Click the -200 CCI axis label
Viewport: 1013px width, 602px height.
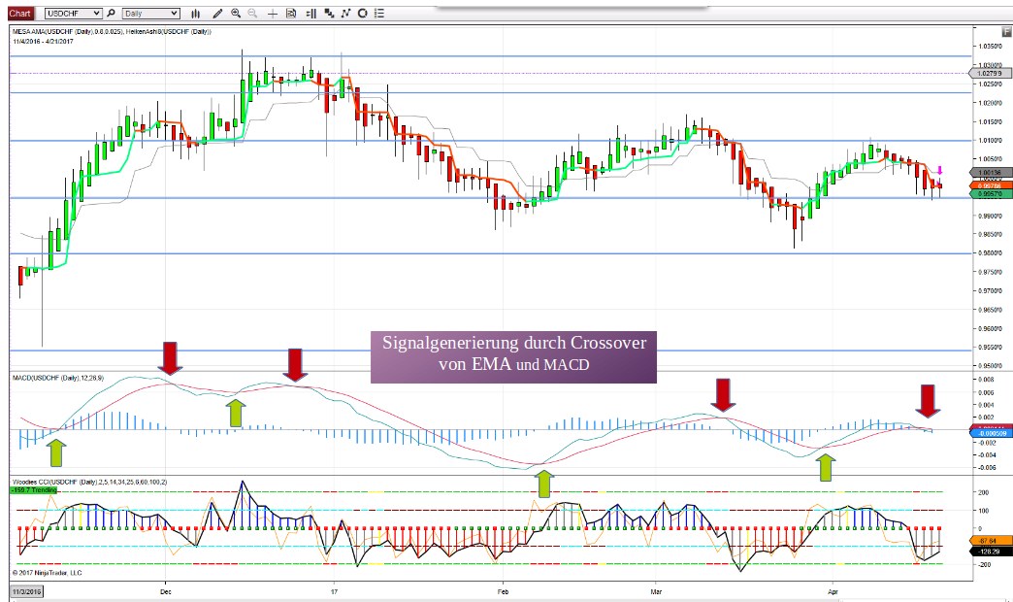click(x=983, y=565)
